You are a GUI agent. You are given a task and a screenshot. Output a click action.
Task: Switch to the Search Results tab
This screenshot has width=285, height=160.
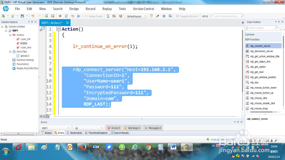coord(120,133)
